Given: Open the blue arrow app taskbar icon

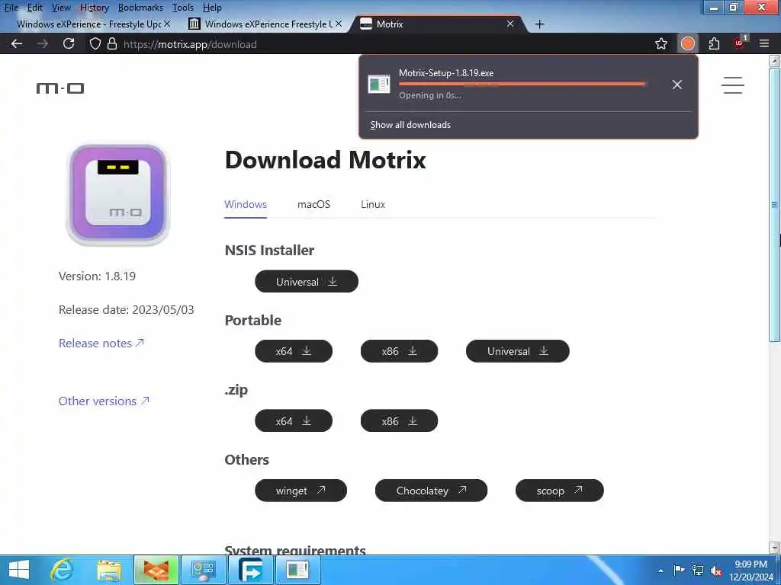Looking at the screenshot, I should click(x=250, y=570).
